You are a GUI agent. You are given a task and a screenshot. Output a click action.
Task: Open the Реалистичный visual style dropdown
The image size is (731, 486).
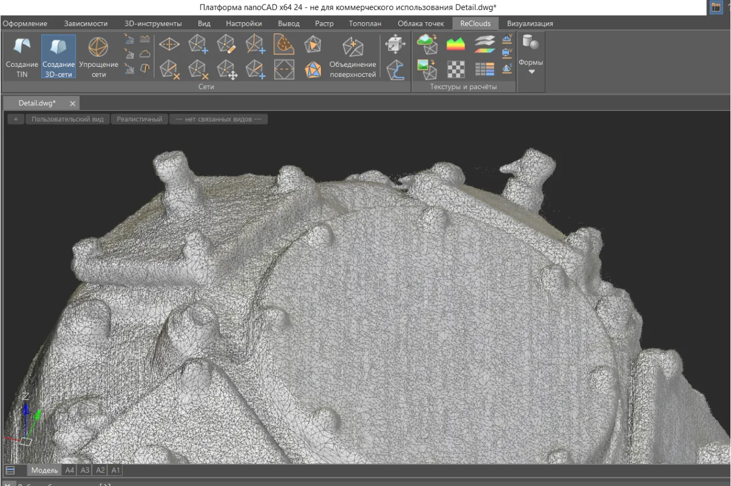(139, 119)
